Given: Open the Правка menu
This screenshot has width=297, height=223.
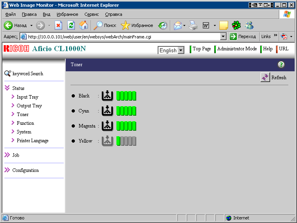Looking at the screenshot, I should coord(29,14).
